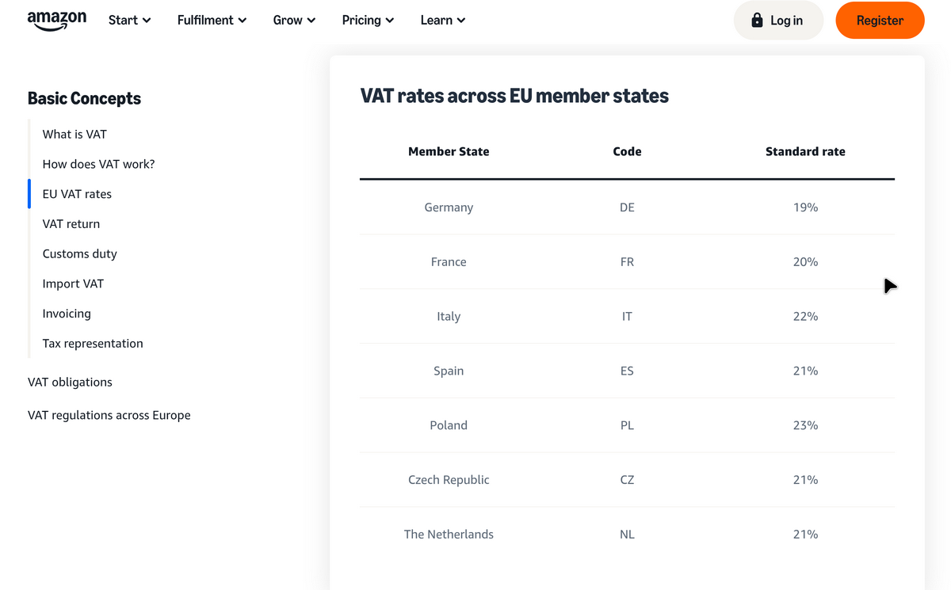Expand the Start dropdown menu
This screenshot has width=951, height=590.
pos(129,21)
